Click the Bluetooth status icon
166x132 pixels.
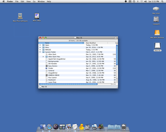138,2
